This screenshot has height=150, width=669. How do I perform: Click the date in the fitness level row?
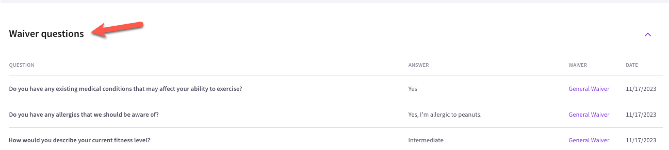[641, 140]
